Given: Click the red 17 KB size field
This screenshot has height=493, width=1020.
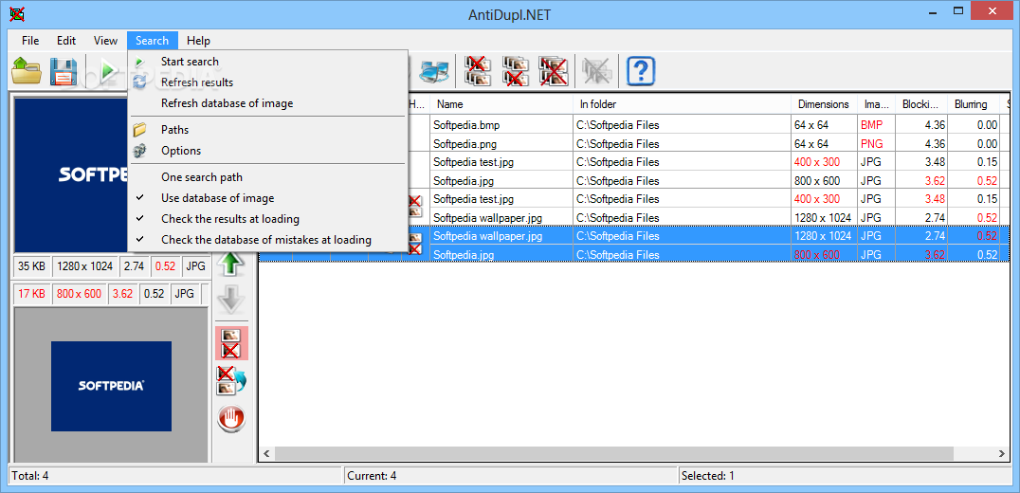Looking at the screenshot, I should (x=32, y=293).
